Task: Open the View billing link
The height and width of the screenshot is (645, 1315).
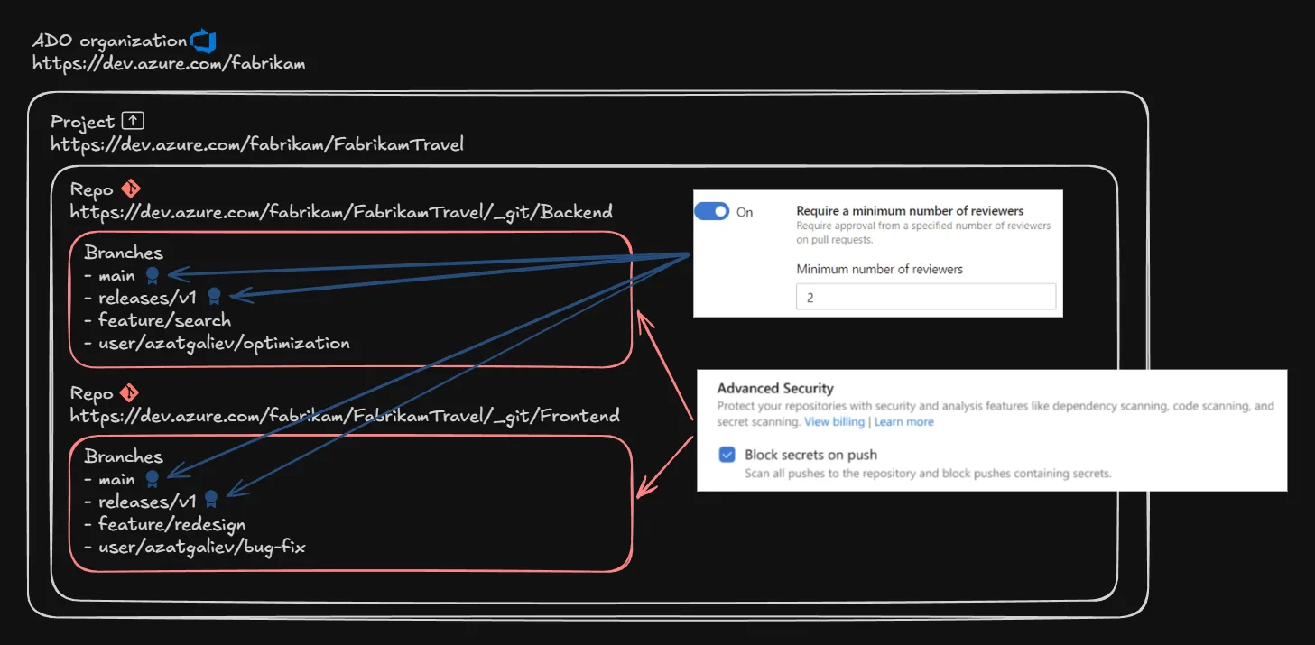Action: click(834, 422)
